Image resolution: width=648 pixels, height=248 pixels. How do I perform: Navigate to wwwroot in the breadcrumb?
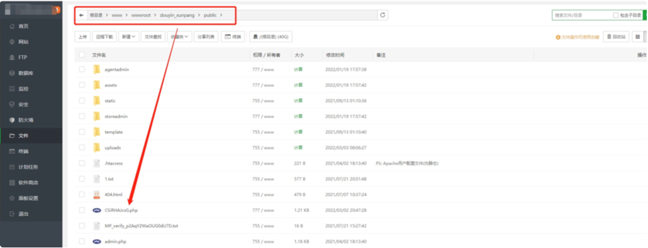pos(140,15)
